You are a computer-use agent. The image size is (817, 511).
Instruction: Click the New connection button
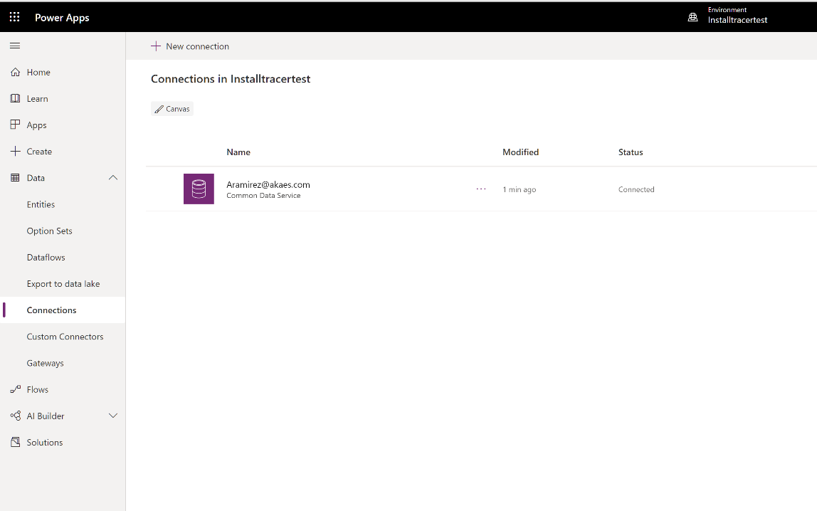(x=190, y=46)
